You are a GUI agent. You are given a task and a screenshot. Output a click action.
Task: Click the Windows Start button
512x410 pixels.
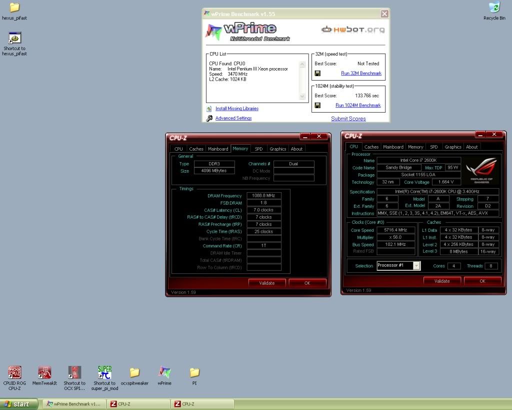click(19, 404)
